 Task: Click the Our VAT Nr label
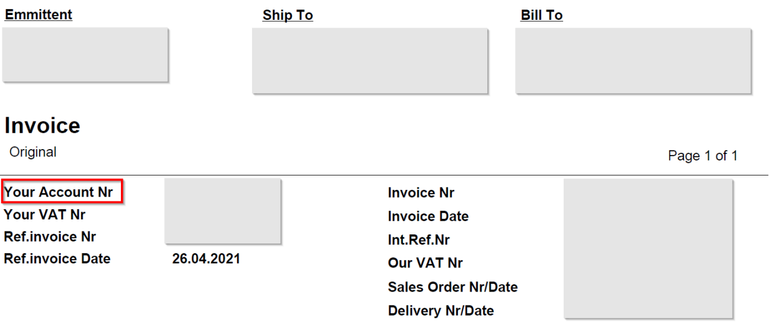425,263
